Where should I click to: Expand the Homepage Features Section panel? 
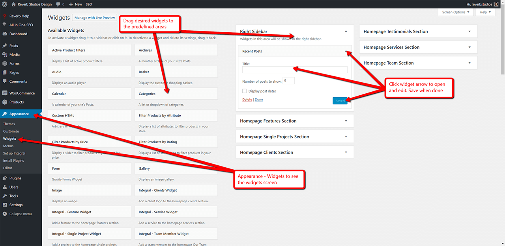pos(295,121)
